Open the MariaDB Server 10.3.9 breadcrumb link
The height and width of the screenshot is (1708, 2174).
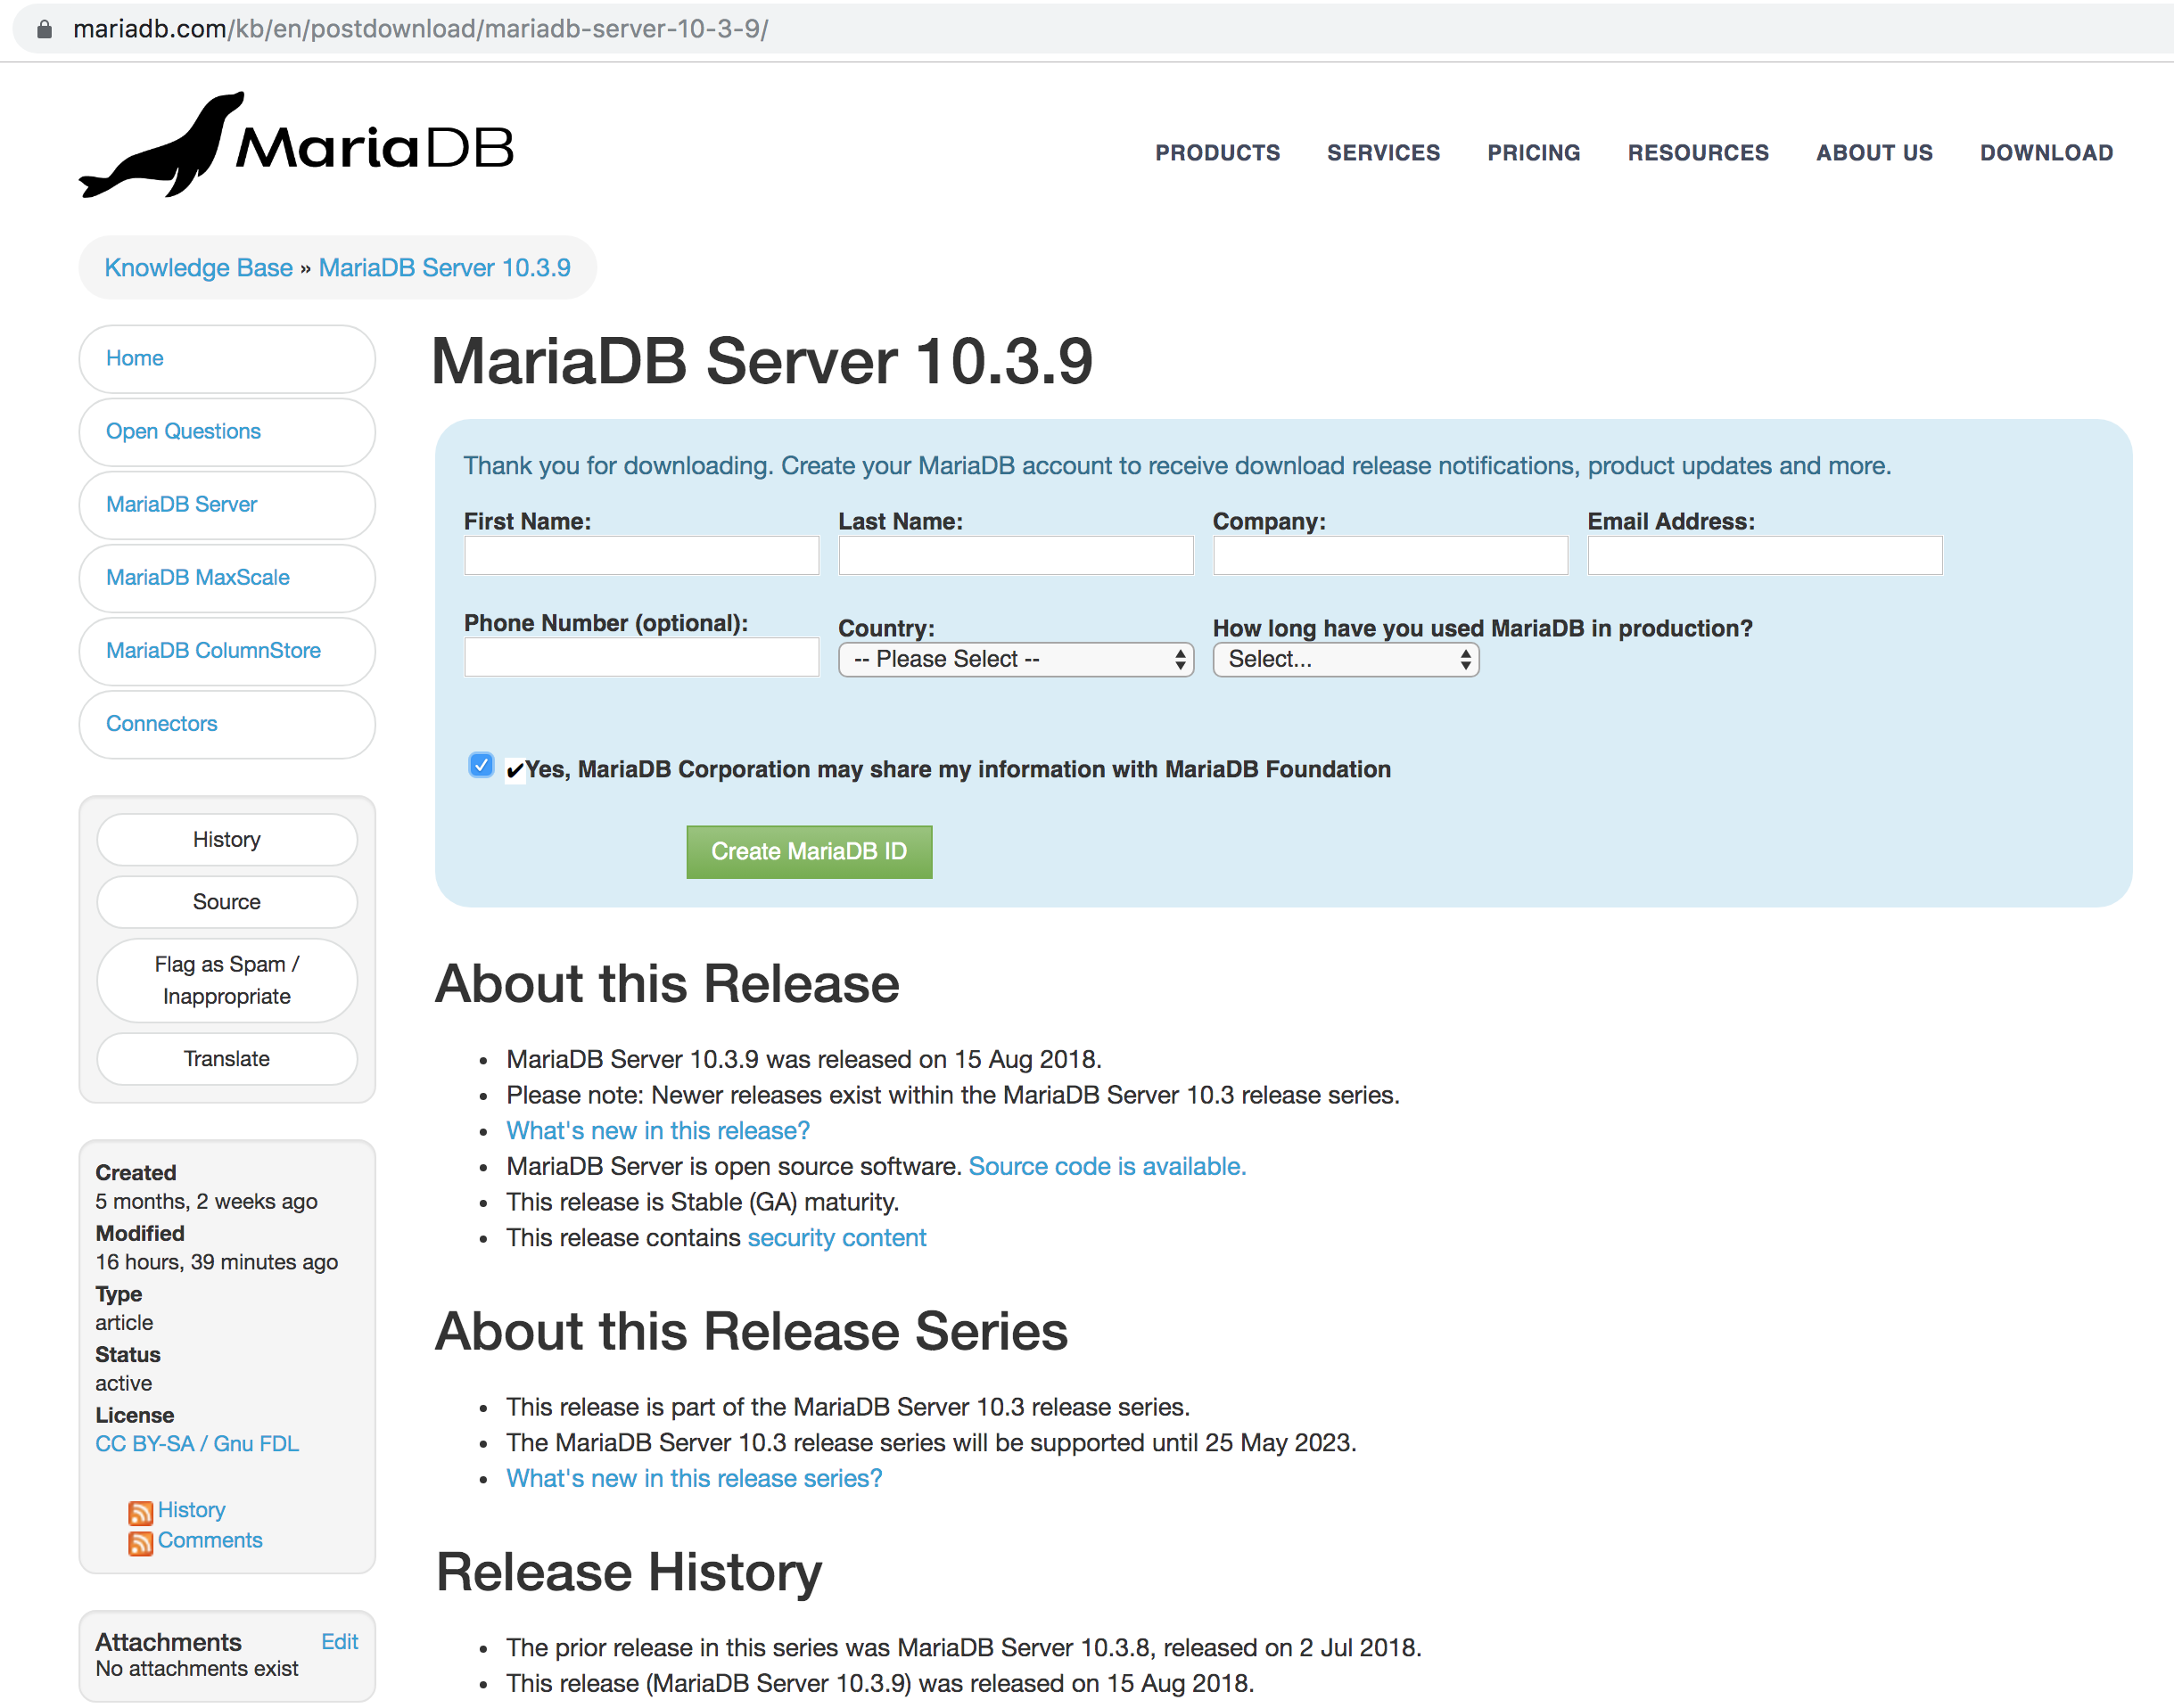point(444,268)
